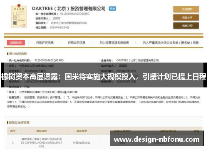Click shareholder name 橡树资本(香港)有限公司

(42, 143)
